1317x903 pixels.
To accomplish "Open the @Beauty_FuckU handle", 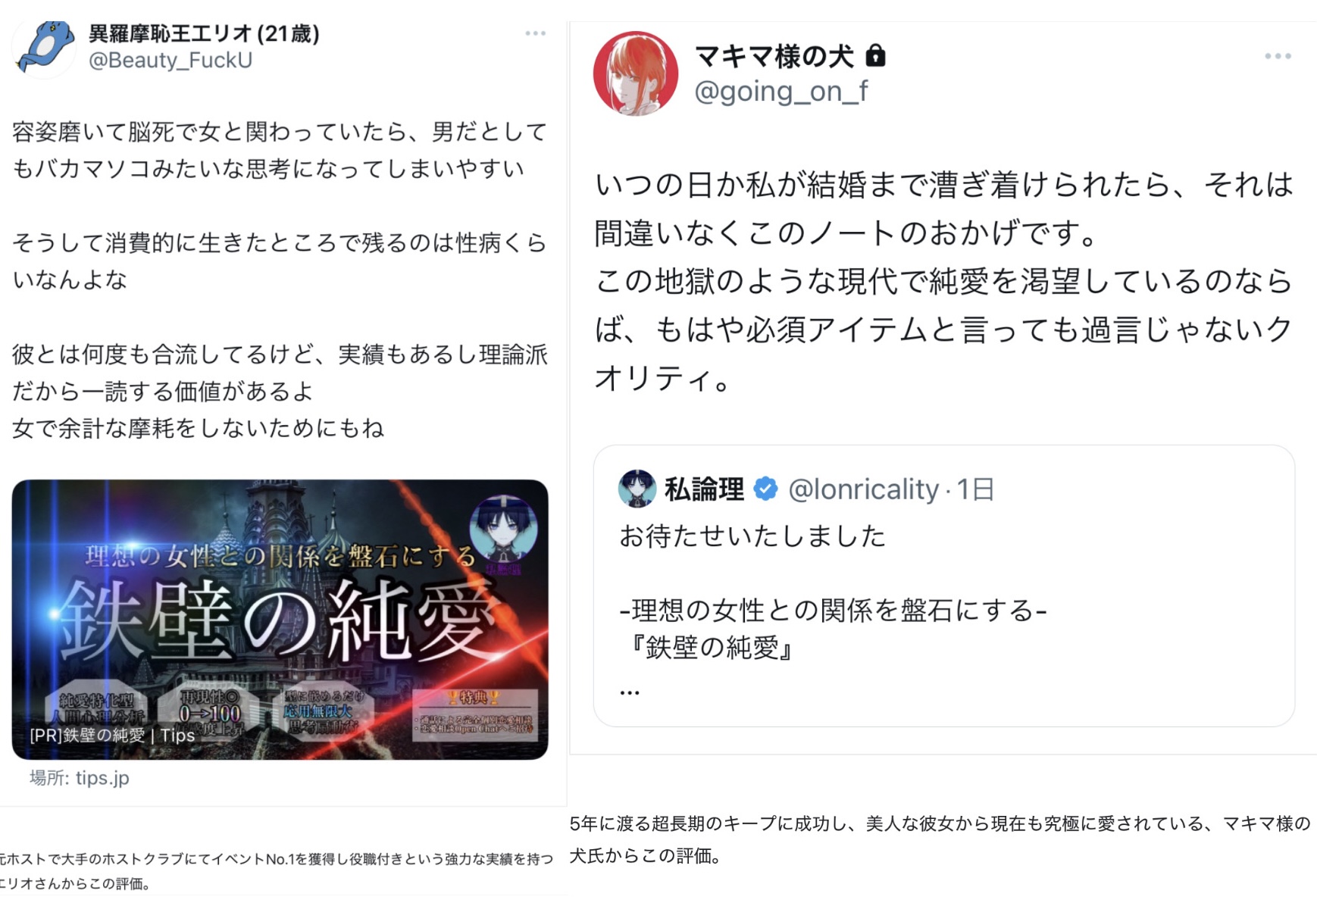I will coord(170,60).
